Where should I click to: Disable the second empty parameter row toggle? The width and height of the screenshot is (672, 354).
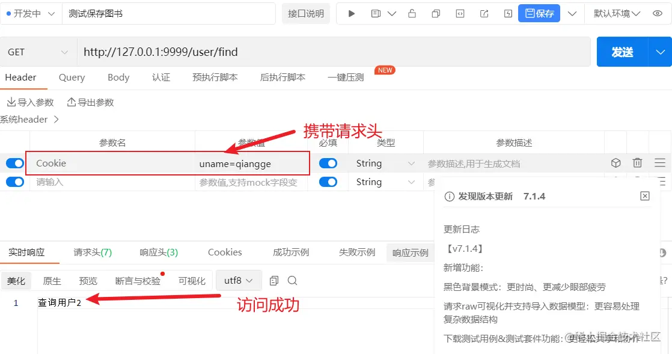point(14,182)
